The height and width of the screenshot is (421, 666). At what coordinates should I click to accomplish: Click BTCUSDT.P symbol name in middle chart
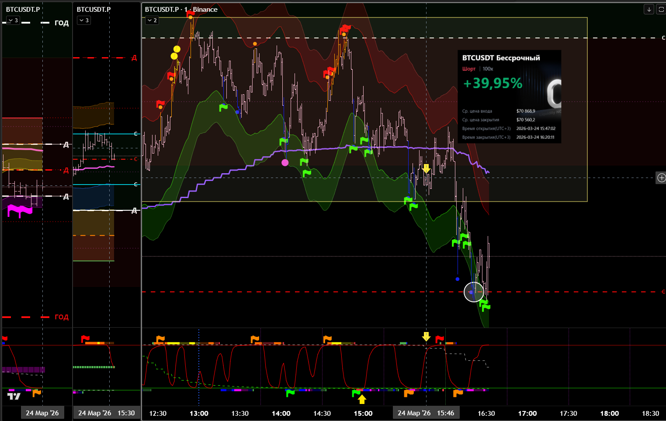pos(94,10)
